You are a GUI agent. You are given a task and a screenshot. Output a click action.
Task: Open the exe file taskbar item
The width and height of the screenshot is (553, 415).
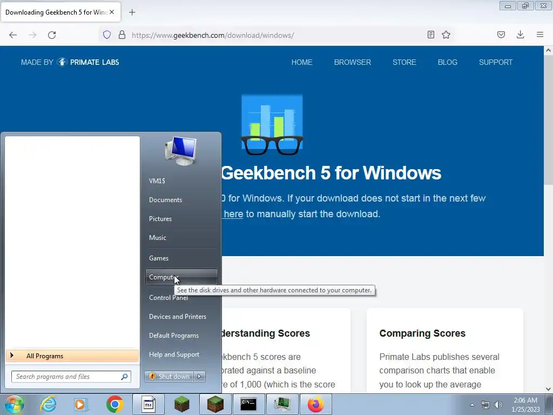point(149,404)
